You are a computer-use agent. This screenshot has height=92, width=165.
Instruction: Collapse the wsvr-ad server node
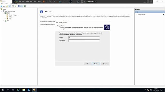pos(2,11)
